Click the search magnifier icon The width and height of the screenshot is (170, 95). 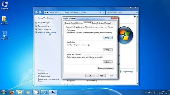137,13
